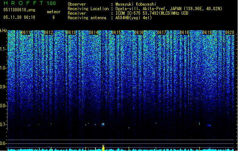Click the 0616 time marker

click(x=139, y=32)
